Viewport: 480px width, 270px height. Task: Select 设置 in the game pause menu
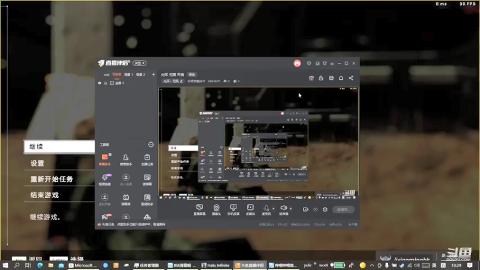pyautogui.click(x=59, y=163)
